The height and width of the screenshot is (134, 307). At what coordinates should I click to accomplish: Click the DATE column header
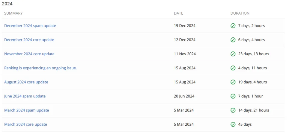pyautogui.click(x=178, y=13)
